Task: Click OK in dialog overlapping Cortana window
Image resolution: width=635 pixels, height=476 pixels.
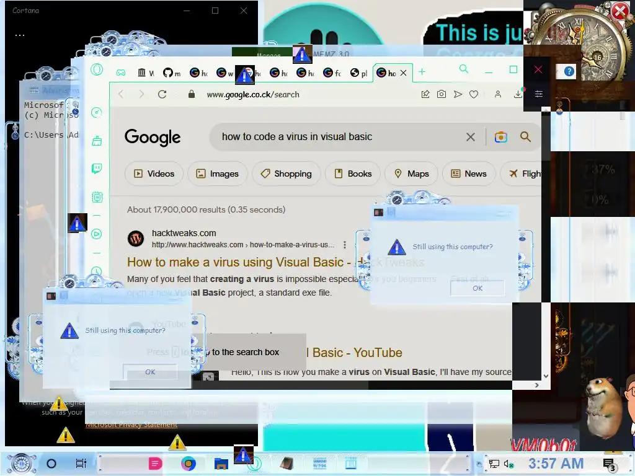Action: click(x=150, y=372)
